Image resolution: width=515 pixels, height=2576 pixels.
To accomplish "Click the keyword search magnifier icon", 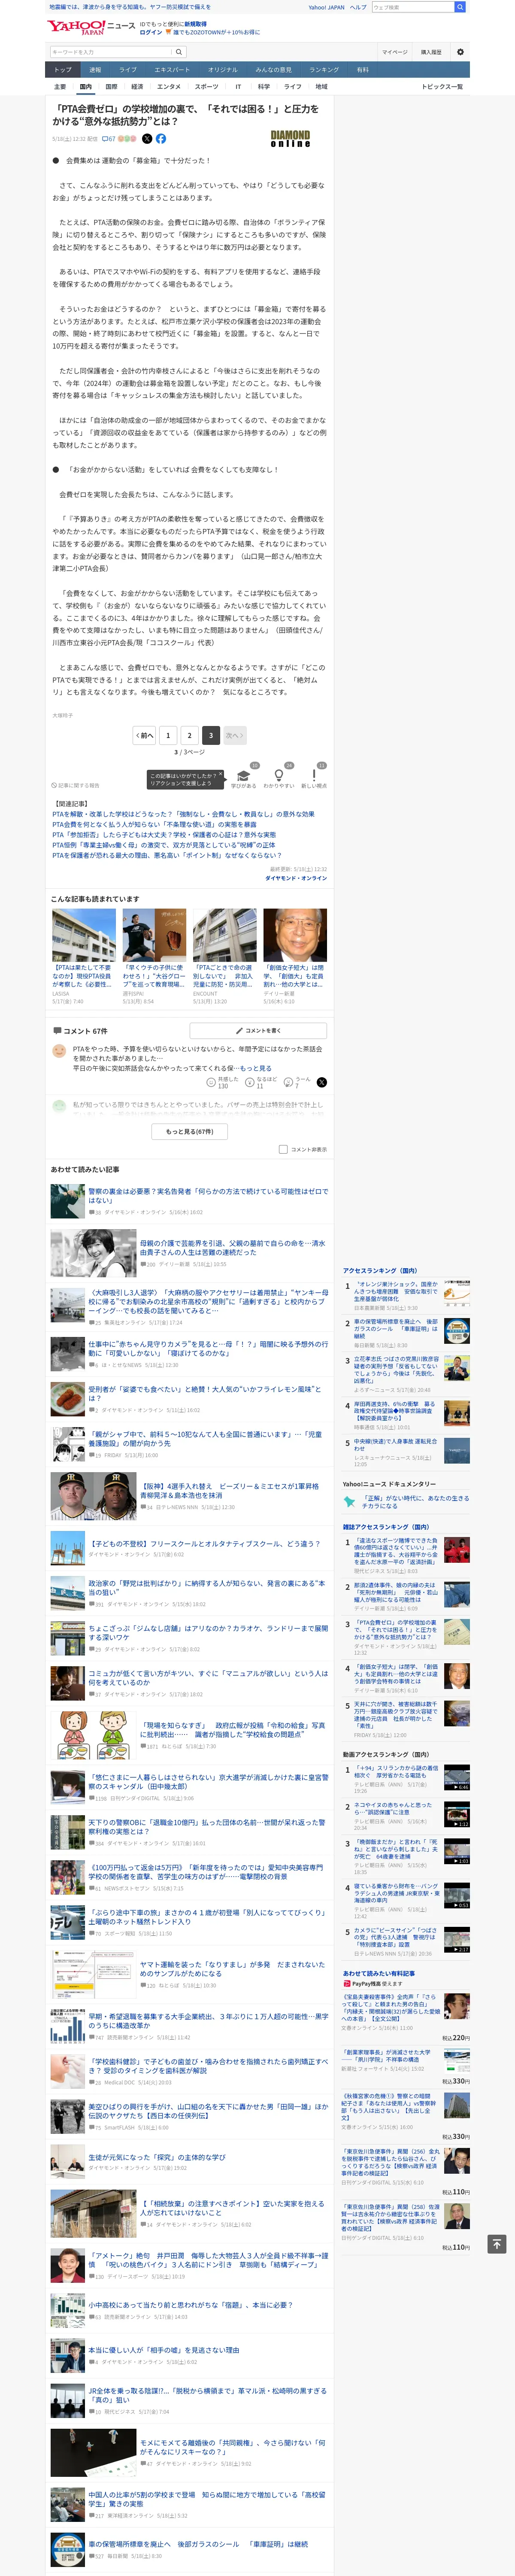I will pos(179,52).
